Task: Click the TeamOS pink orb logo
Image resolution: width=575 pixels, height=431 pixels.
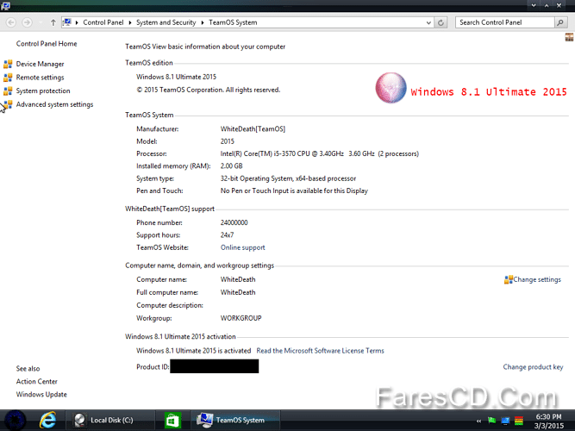Action: point(391,88)
